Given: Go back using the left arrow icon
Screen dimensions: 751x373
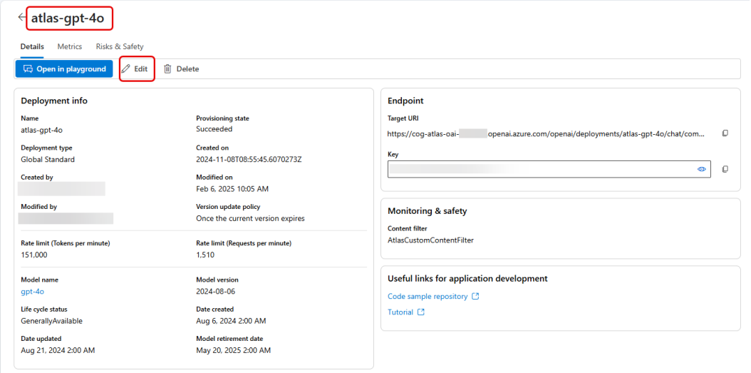Looking at the screenshot, I should [21, 17].
